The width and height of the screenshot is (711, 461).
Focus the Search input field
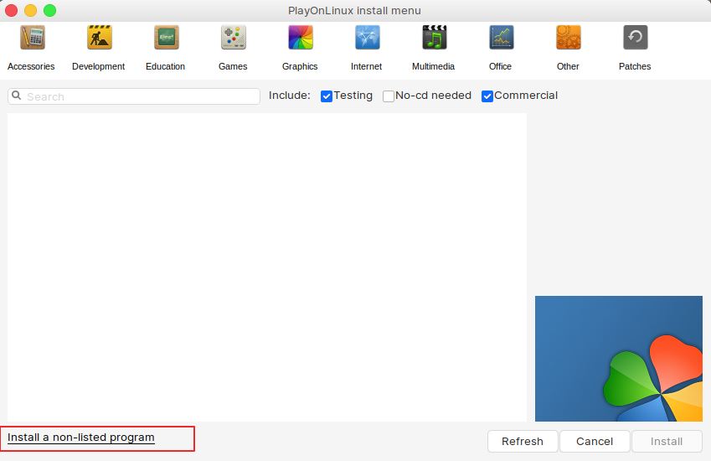click(134, 96)
